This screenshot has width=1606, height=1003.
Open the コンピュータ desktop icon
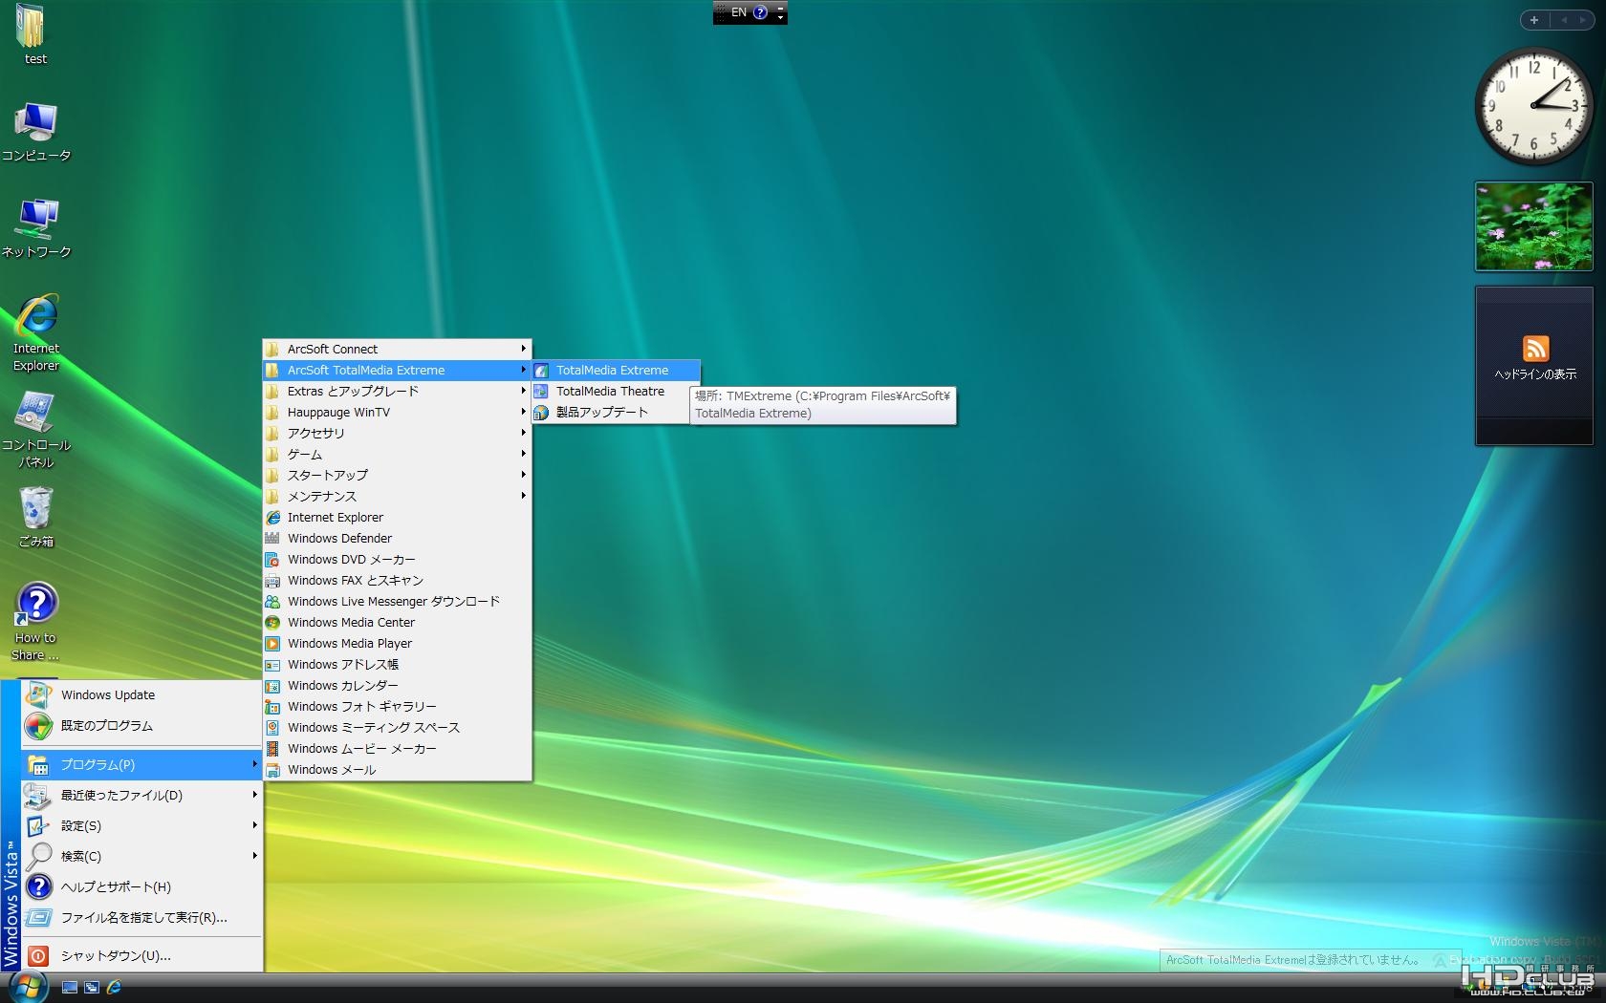click(36, 124)
